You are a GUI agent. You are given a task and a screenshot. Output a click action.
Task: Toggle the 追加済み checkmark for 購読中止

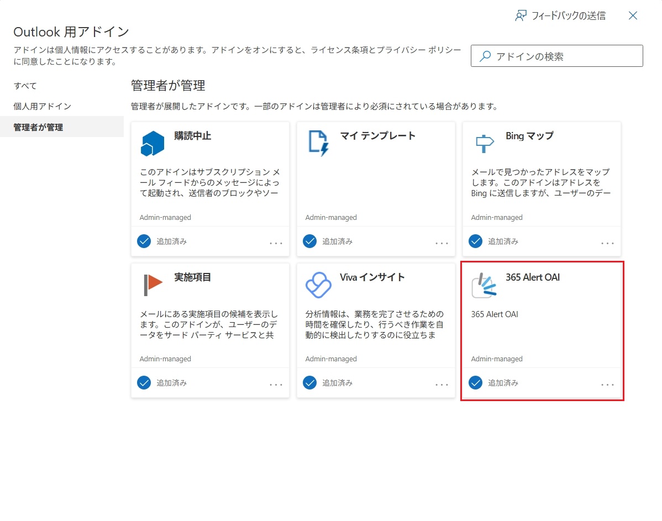[144, 241]
